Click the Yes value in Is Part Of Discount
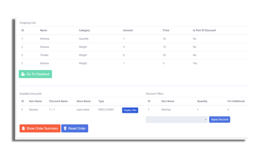 pyautogui.click(x=195, y=63)
